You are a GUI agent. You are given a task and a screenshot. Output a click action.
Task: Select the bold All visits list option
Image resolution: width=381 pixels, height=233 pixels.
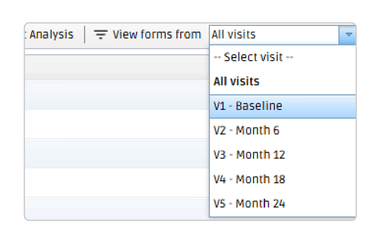[x=236, y=81]
